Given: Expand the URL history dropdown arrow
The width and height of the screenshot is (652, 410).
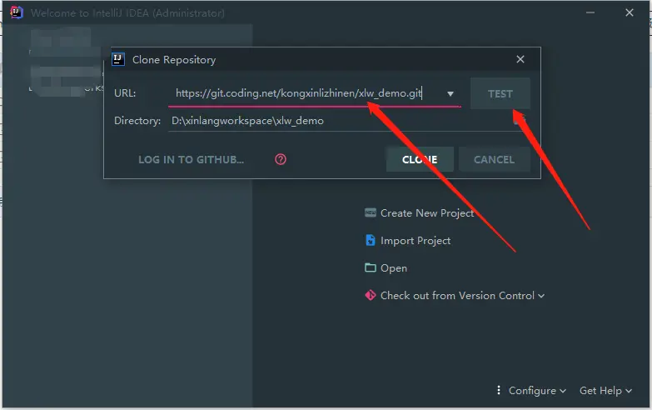Looking at the screenshot, I should pos(450,94).
